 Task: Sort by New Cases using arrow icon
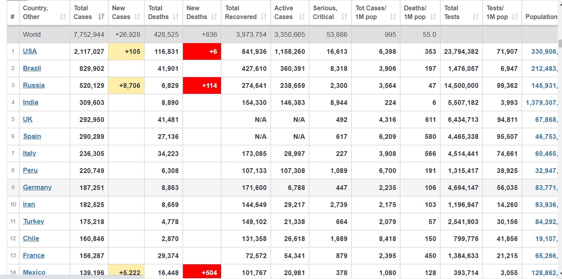[137, 17]
